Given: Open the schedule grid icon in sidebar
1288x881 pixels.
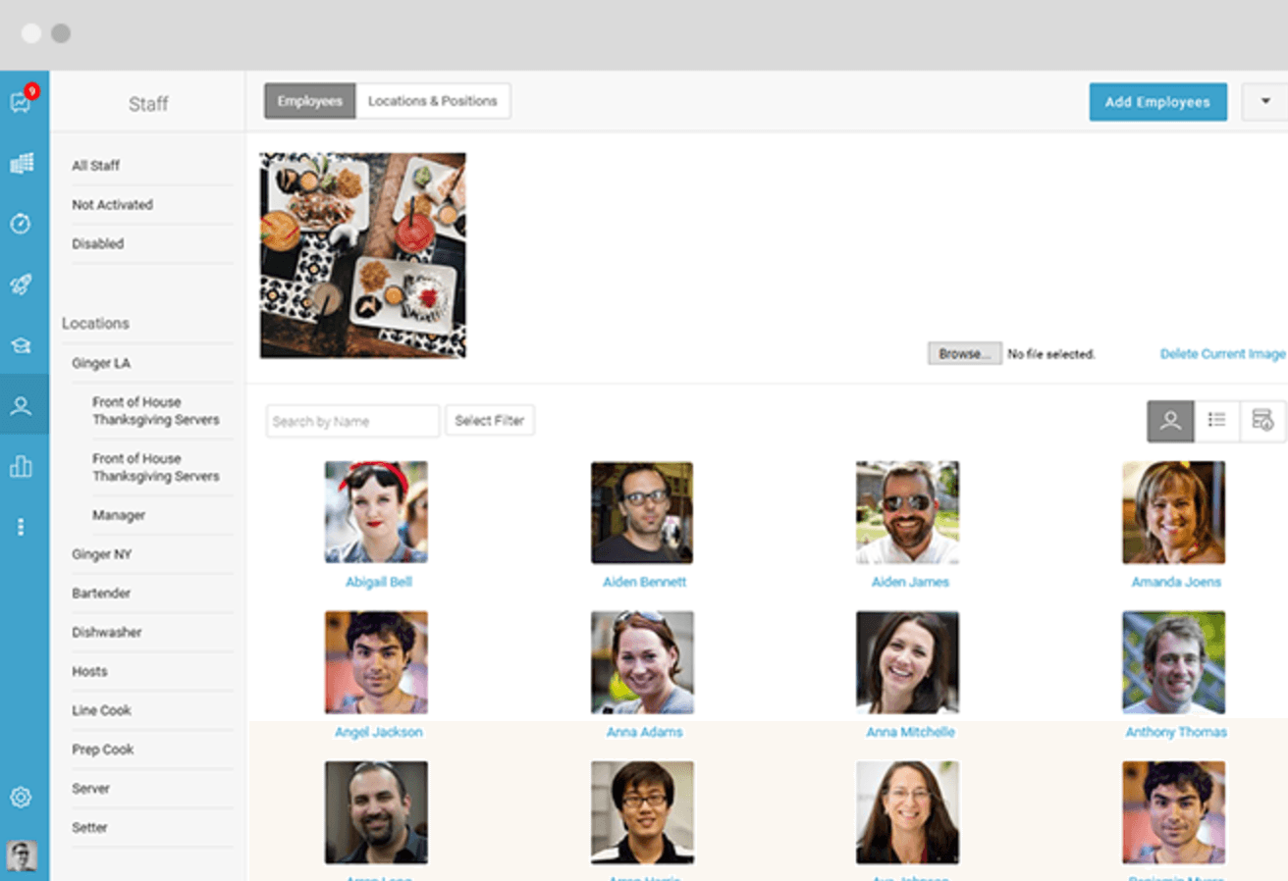Looking at the screenshot, I should tap(22, 163).
